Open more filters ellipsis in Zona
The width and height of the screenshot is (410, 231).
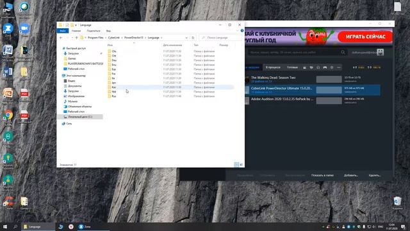click(x=339, y=67)
